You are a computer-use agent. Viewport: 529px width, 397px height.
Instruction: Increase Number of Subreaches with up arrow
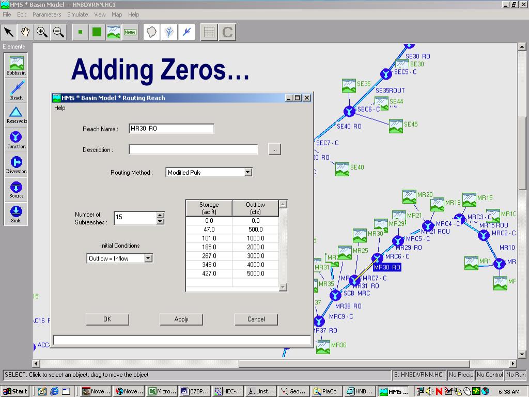tap(161, 215)
